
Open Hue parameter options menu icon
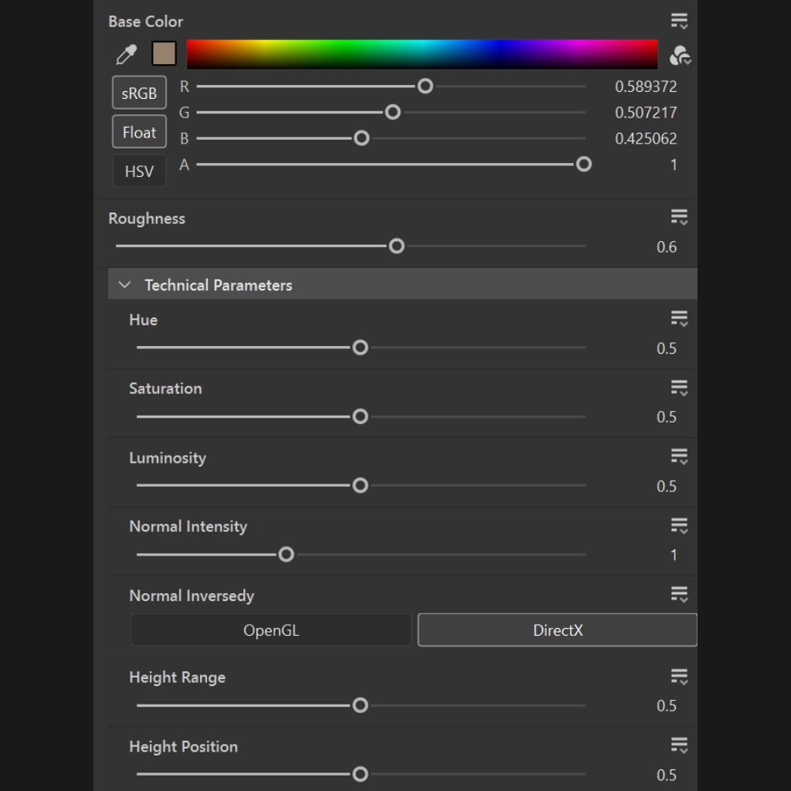pyautogui.click(x=679, y=319)
